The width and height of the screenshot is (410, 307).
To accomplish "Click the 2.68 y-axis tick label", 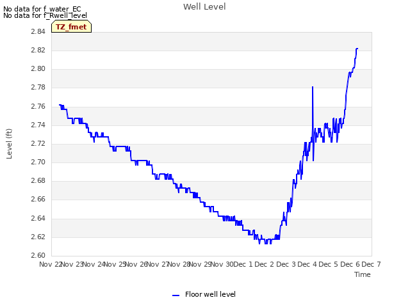I will coord(38,180).
